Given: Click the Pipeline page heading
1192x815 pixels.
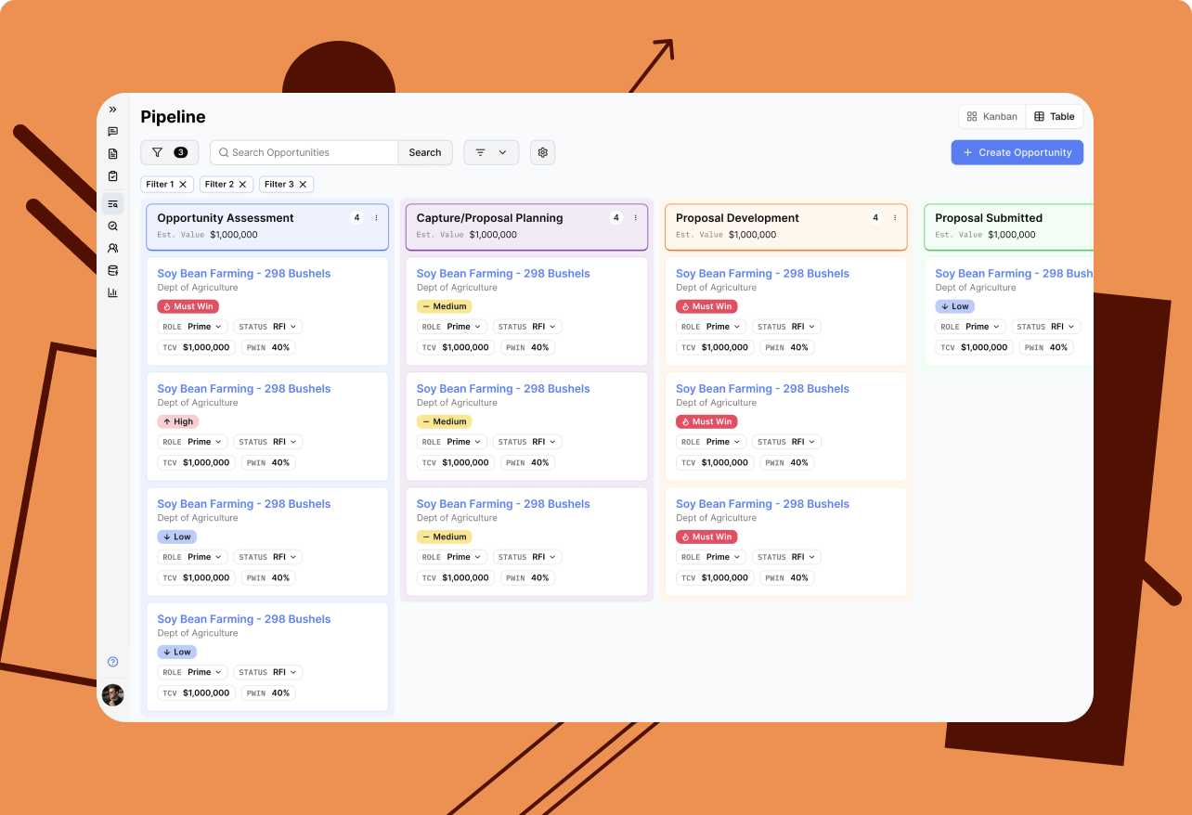Looking at the screenshot, I should pyautogui.click(x=173, y=117).
